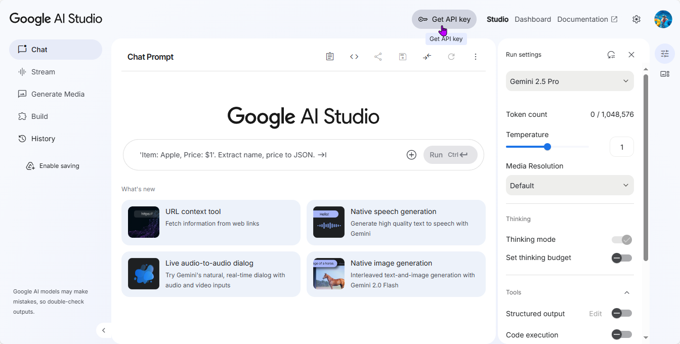Click the run settings sliders icon
The image size is (680, 344).
click(x=665, y=54)
